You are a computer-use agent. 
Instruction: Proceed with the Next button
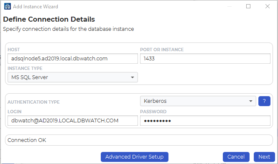[264, 157]
